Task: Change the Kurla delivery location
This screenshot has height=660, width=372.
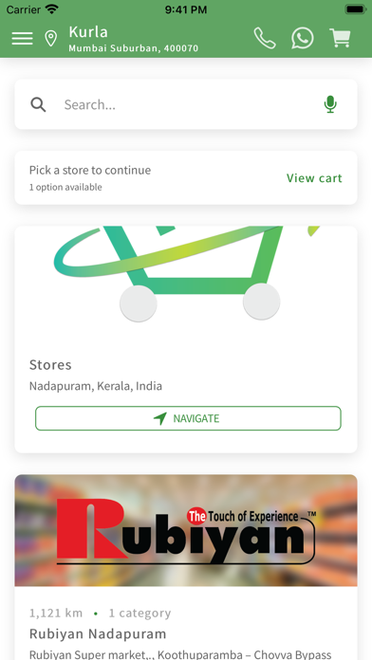Action: coord(88,32)
